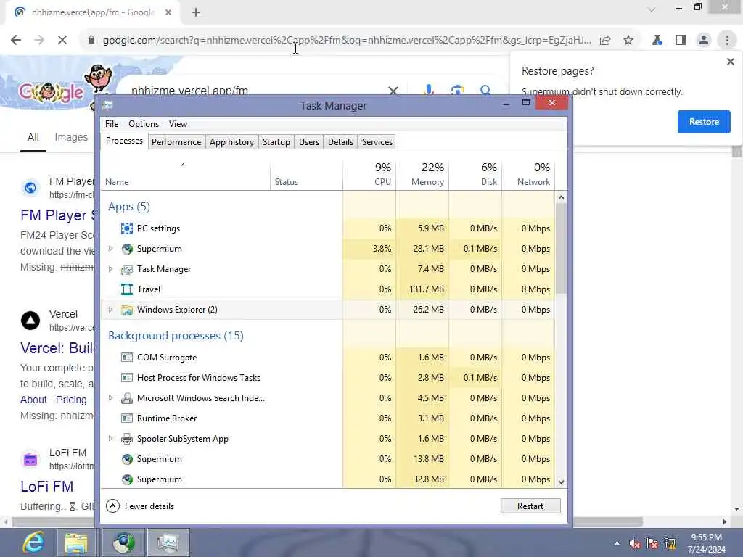Stop loading the browser page
Image resolution: width=743 pixels, height=557 pixels.
point(62,41)
